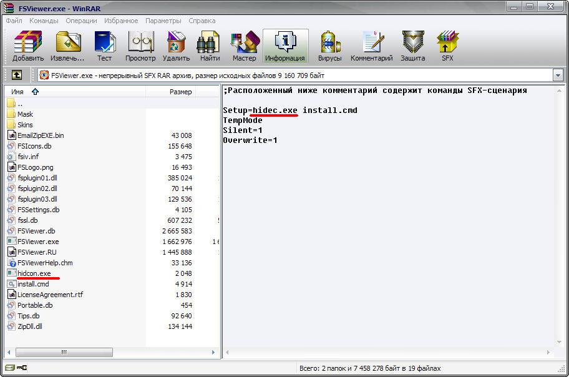Select the hidcon.exe file
569x377 pixels.
[29, 273]
